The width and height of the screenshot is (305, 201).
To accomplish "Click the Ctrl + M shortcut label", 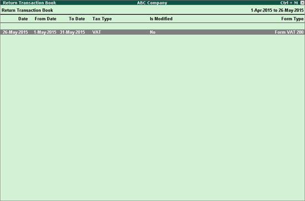I will tap(289, 3).
